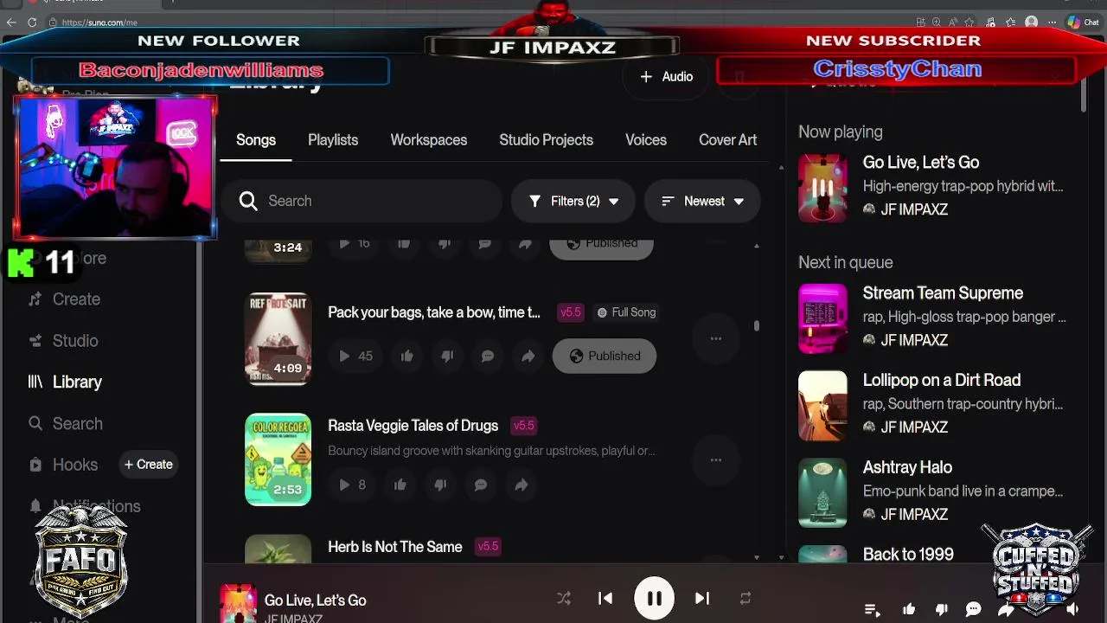Open comments from the player bar
The height and width of the screenshot is (623, 1107).
[x=973, y=610]
